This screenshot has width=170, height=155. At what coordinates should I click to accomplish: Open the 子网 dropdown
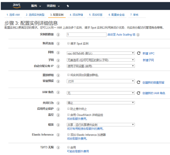pos(101,60)
